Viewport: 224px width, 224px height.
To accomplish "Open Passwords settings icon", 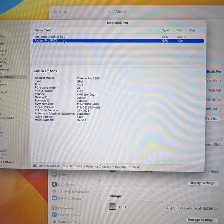I will click(x=54, y=208).
